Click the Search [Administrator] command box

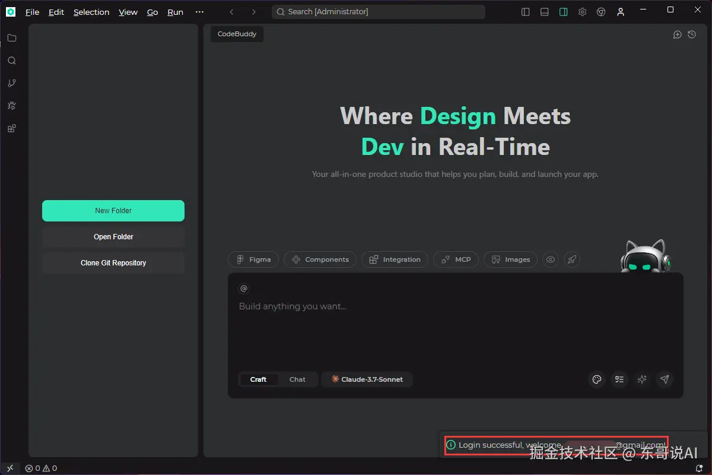[x=378, y=12]
